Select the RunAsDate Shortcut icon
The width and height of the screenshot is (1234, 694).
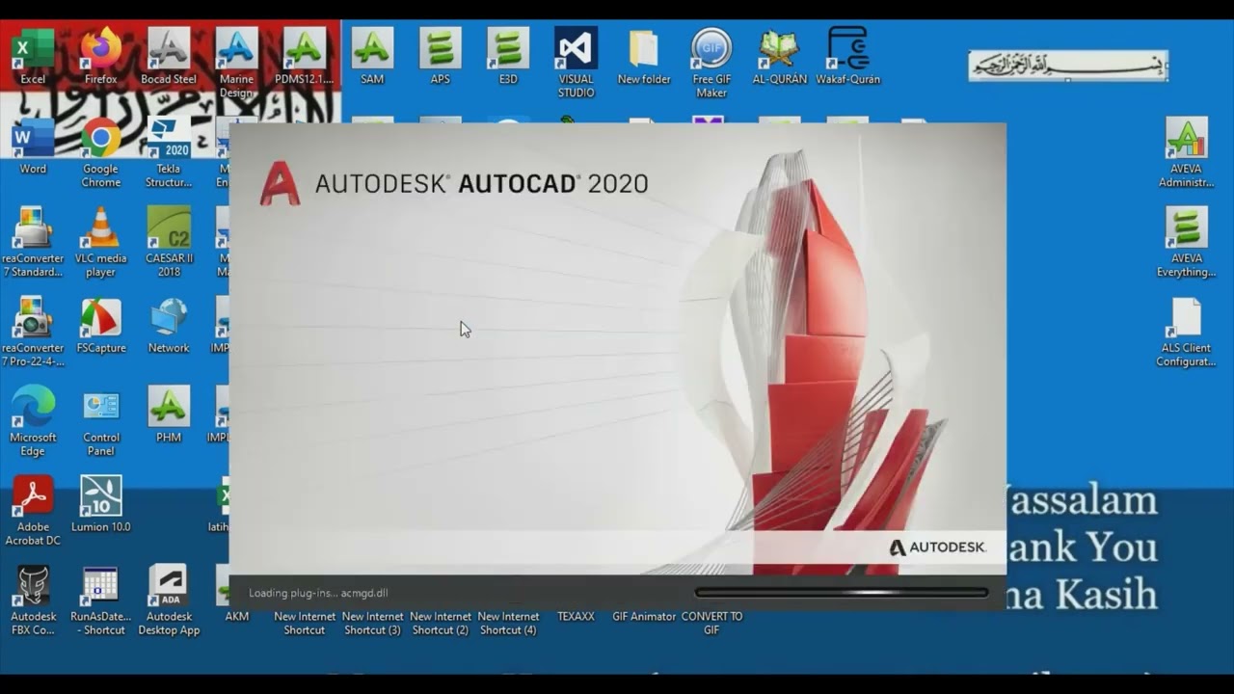(101, 601)
